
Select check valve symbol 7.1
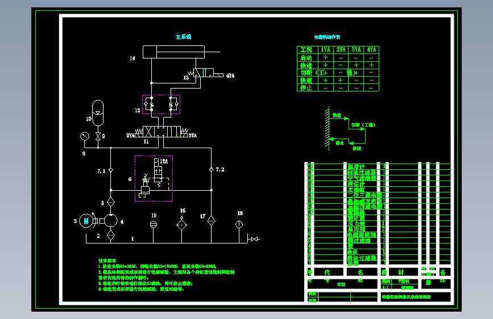click(111, 170)
